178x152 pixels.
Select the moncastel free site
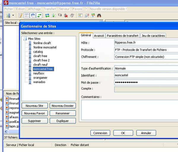point(43,69)
